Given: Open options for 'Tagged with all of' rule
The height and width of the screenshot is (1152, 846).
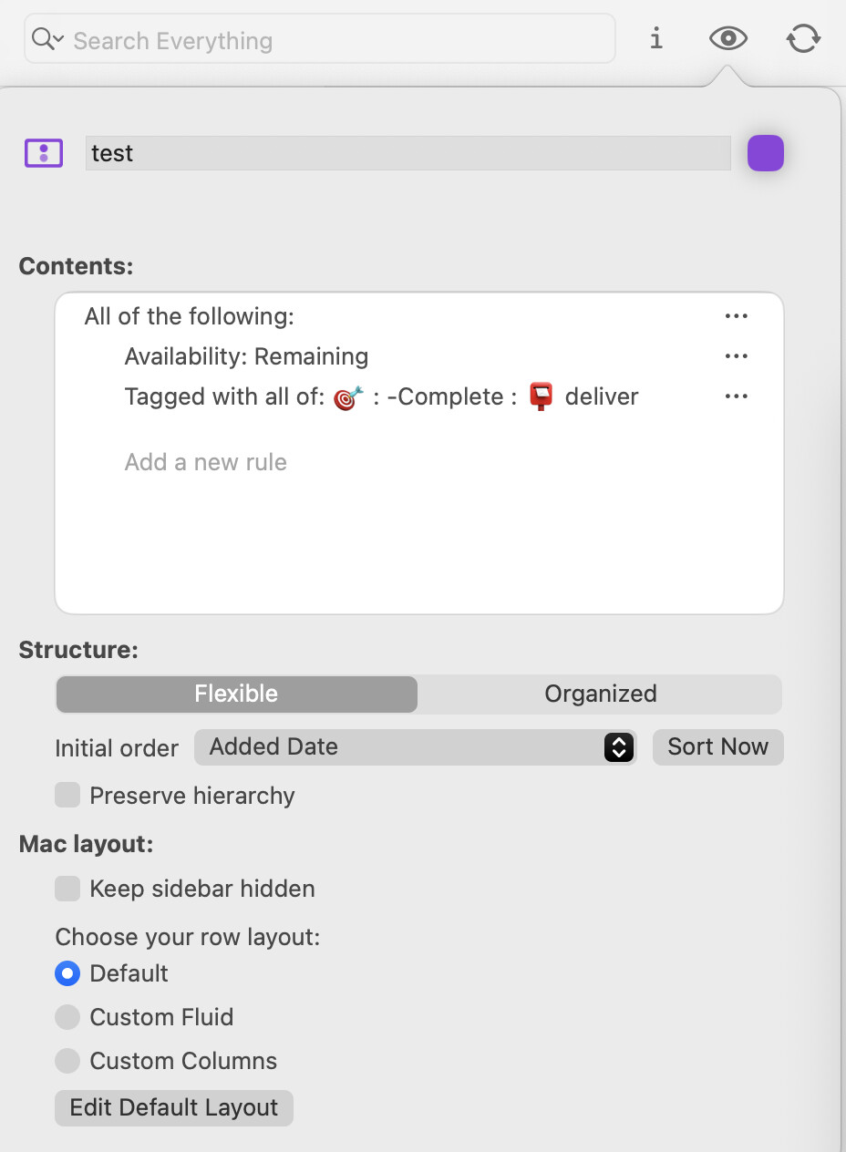Looking at the screenshot, I should (x=736, y=396).
